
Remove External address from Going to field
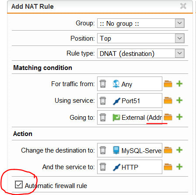point(103,117)
